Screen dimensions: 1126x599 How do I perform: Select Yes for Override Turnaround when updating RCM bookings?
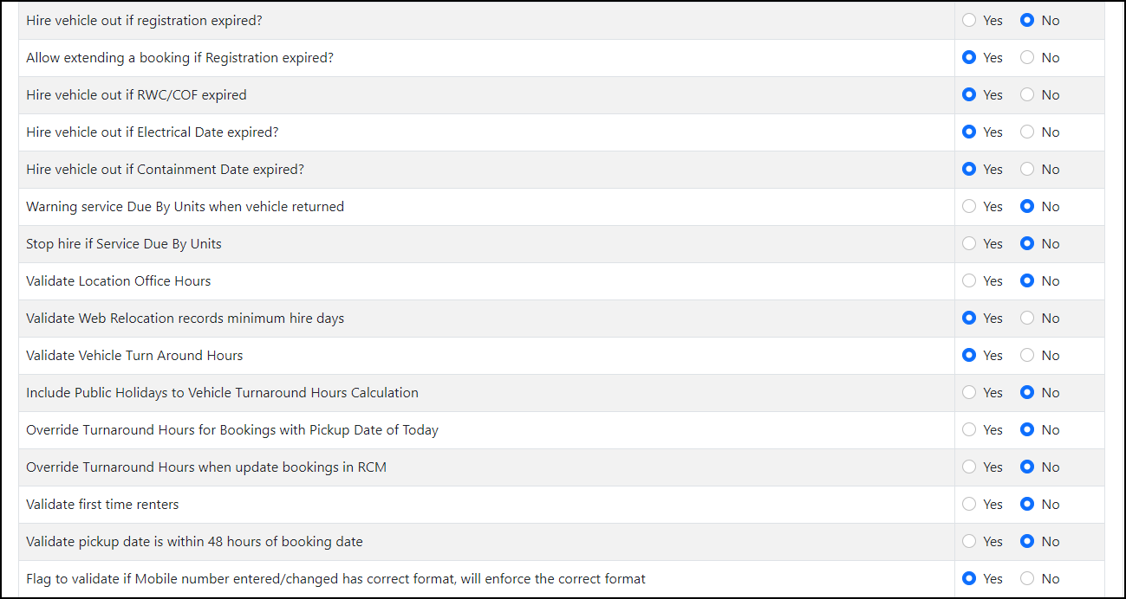pos(969,467)
